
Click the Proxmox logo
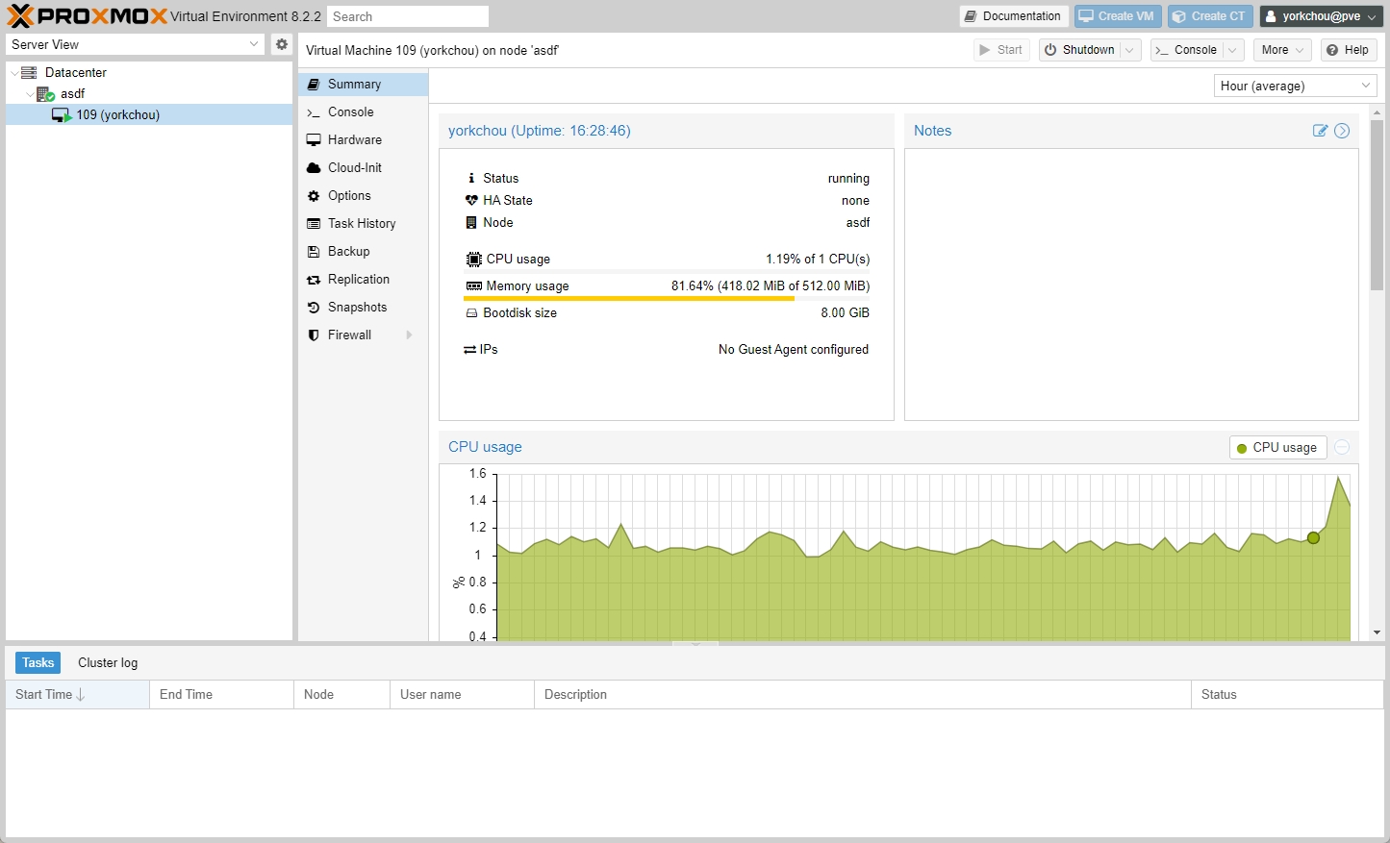click(x=88, y=16)
